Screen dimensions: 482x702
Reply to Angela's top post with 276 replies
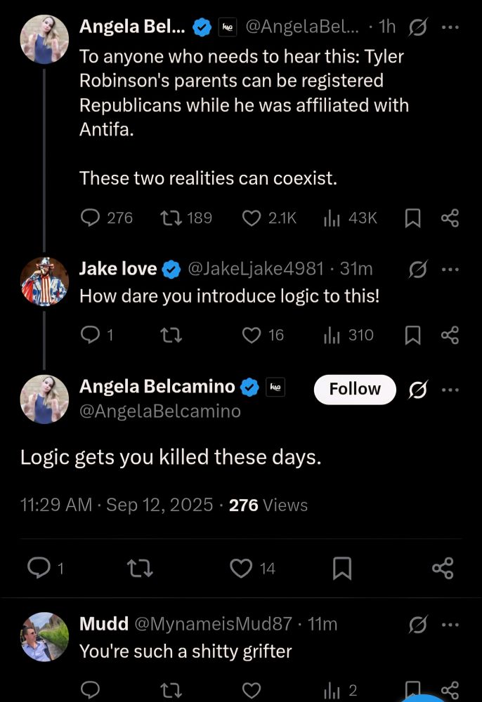click(x=90, y=218)
